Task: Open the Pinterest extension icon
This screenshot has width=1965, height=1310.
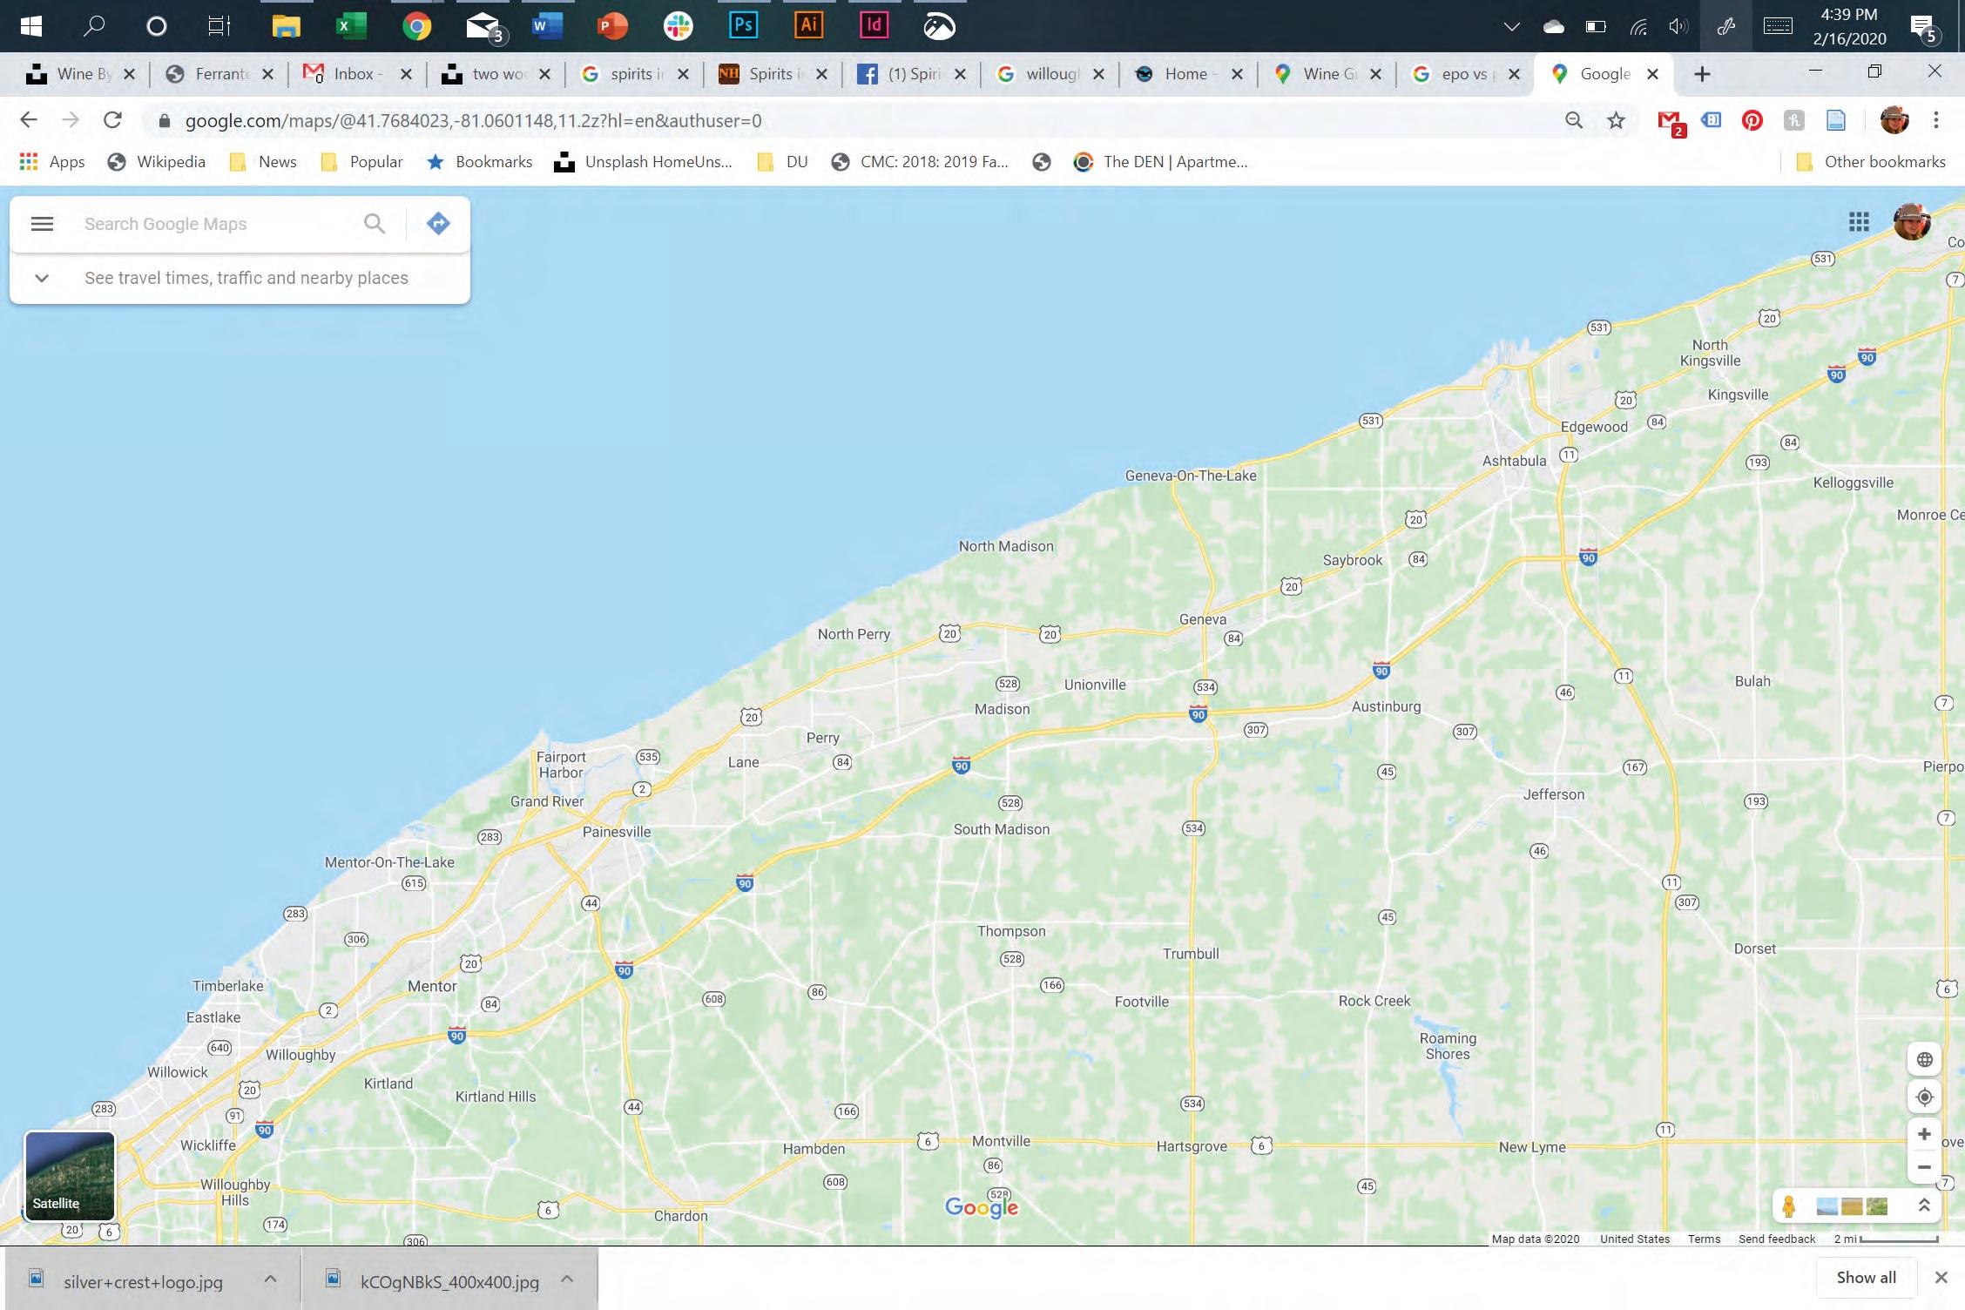Action: [1752, 120]
